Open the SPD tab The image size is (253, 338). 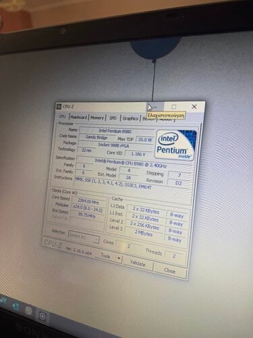(113, 118)
